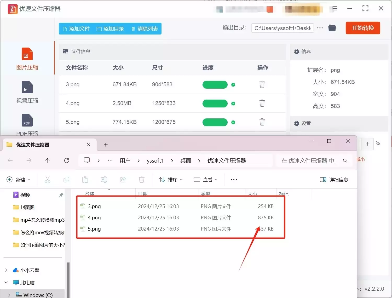Add a new Explorer tab
The width and height of the screenshot is (392, 298).
pos(106,145)
